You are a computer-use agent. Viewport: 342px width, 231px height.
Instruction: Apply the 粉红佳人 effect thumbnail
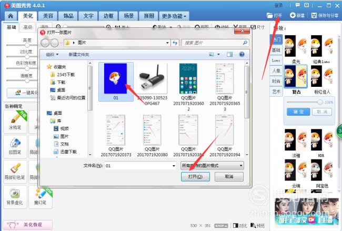click(x=322, y=77)
